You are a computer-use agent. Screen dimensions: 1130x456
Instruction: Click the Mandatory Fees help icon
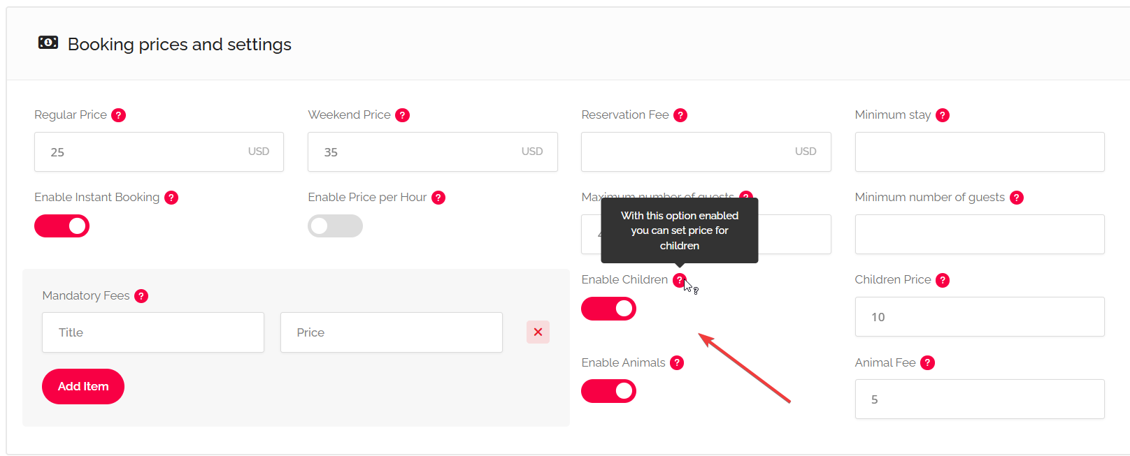pyautogui.click(x=141, y=296)
